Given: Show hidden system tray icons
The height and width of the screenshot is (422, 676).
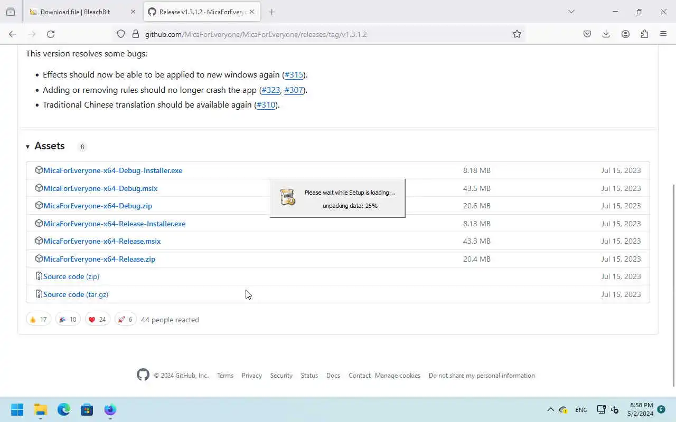Looking at the screenshot, I should coord(550,410).
